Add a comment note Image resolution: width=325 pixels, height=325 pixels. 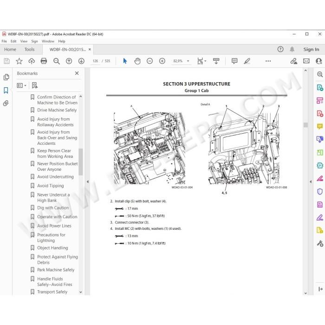click(234, 61)
